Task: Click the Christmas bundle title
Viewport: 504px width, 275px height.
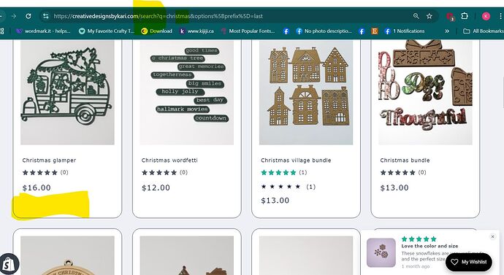Action: (405, 160)
